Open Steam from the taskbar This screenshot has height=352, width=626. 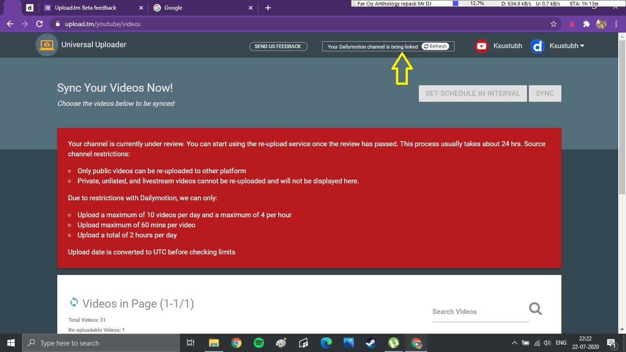tap(371, 343)
